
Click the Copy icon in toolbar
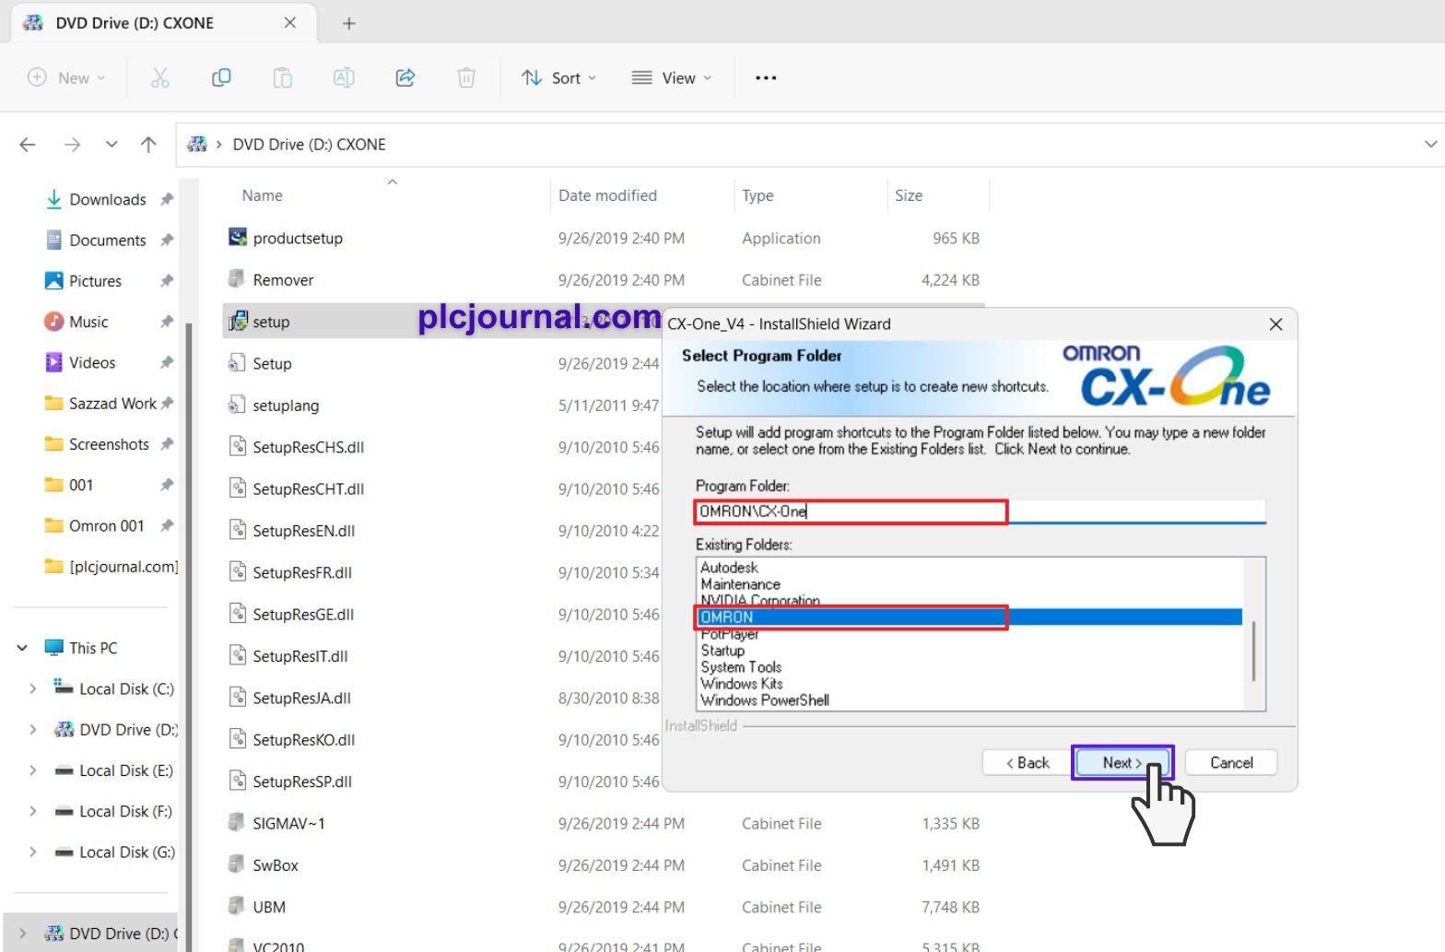tap(221, 78)
